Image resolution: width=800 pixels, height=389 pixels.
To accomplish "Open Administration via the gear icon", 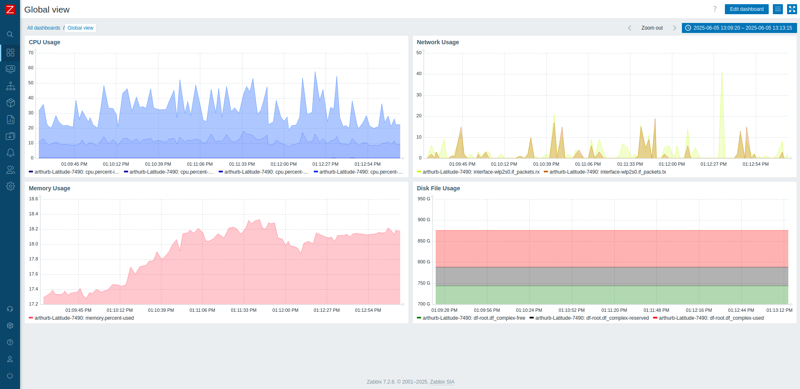I will [10, 186].
